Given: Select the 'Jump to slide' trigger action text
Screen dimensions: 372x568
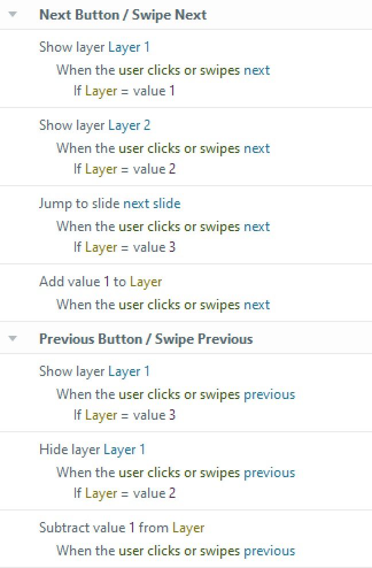Looking at the screenshot, I should [79, 204].
